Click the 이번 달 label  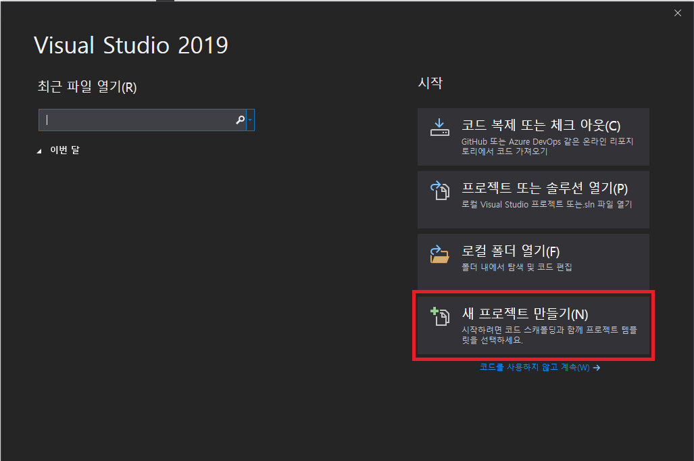65,150
